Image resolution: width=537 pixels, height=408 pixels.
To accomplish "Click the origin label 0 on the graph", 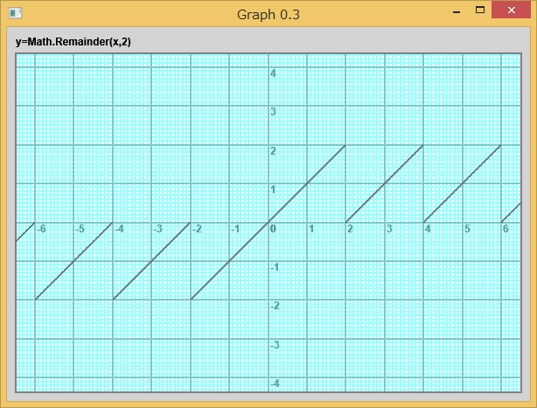I will [x=273, y=229].
